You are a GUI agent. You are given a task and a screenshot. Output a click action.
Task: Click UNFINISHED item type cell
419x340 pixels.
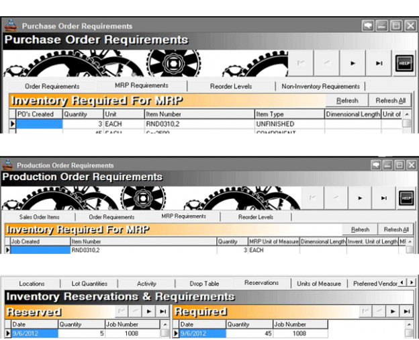click(x=289, y=124)
